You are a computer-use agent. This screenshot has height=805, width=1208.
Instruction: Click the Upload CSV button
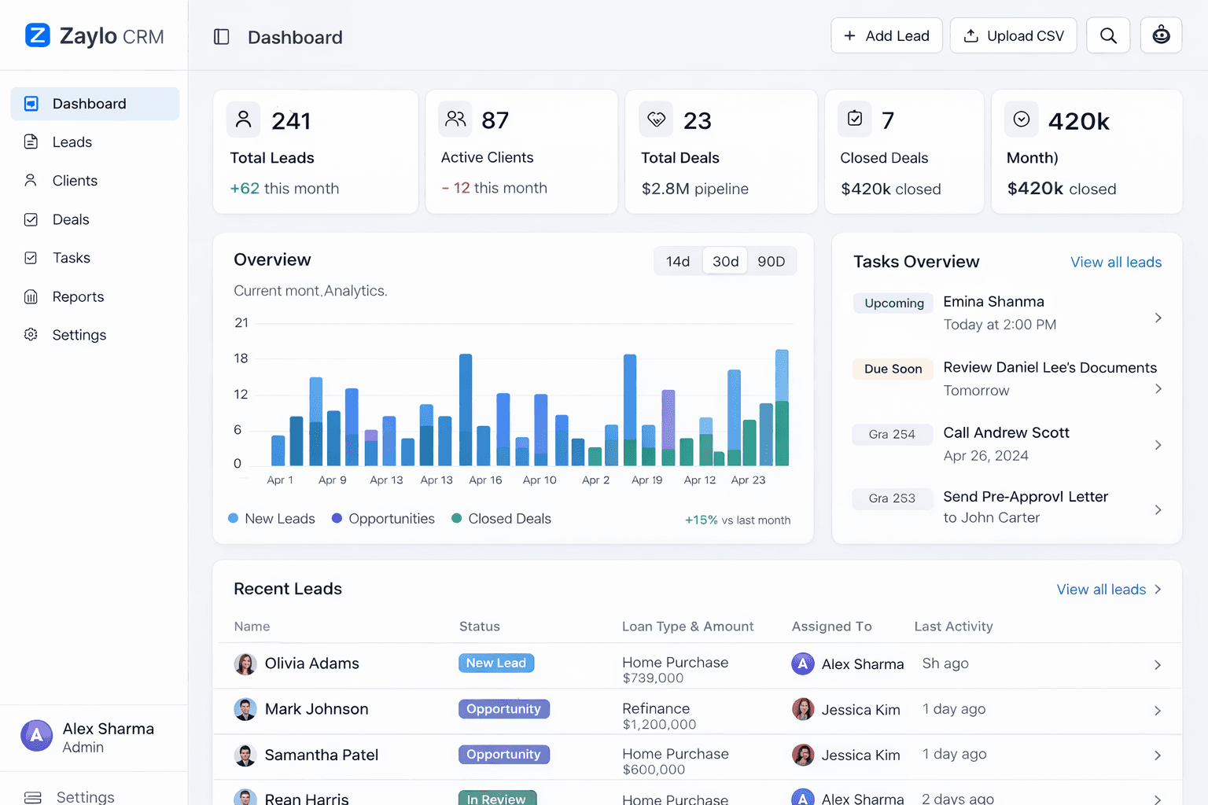(x=1013, y=35)
